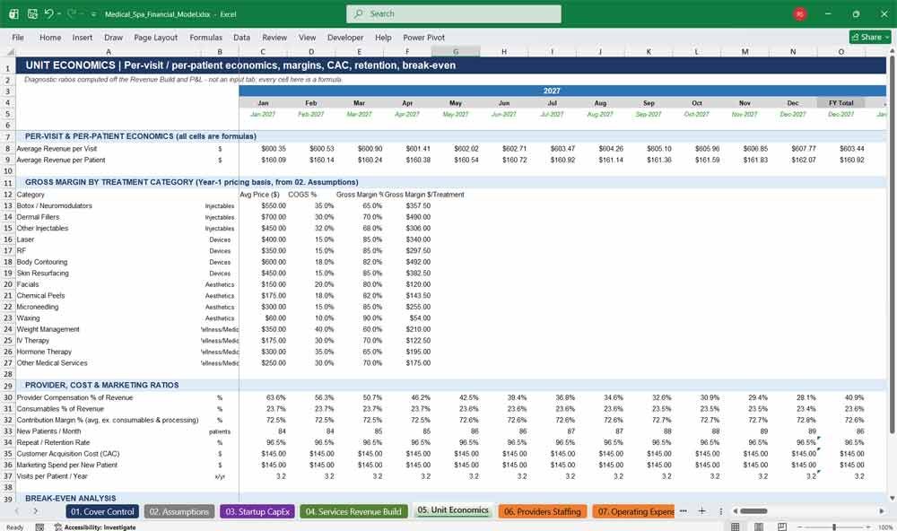
Task: Open the Help ribbon tab
Action: 383,37
